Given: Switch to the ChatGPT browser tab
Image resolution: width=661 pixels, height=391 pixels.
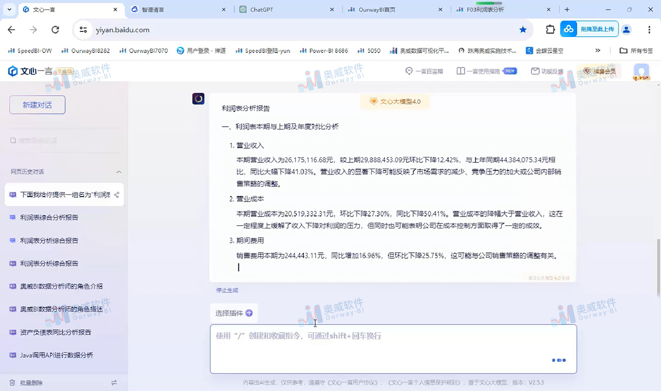Looking at the screenshot, I should pos(261,9).
